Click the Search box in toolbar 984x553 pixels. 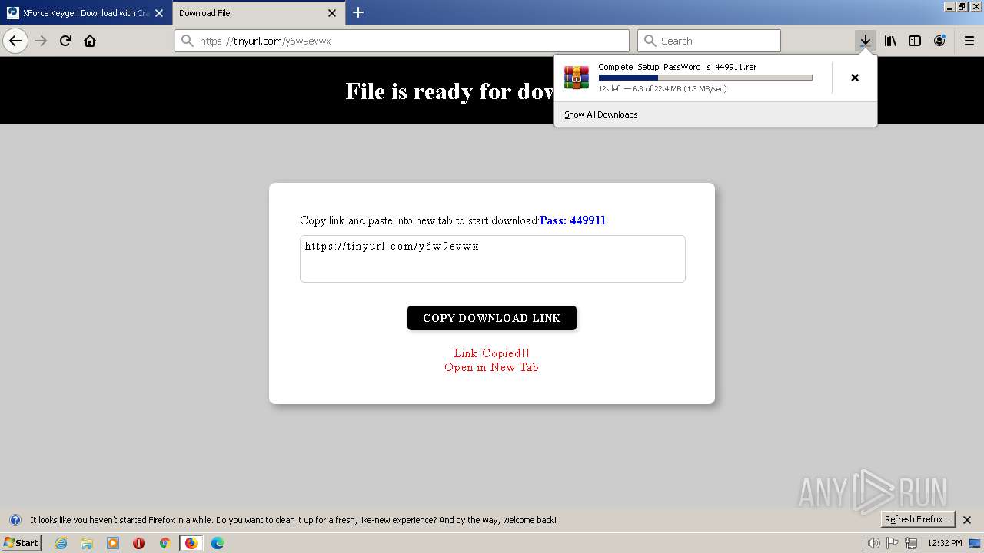[x=709, y=41]
